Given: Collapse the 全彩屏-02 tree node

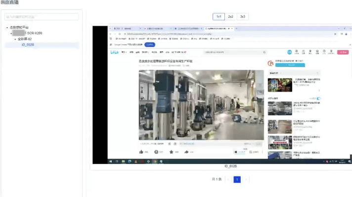Looking at the screenshot, I should [15, 39].
